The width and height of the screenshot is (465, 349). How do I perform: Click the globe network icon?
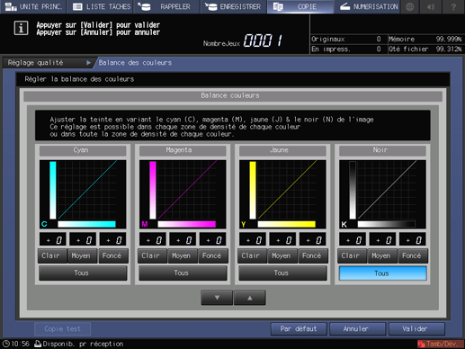tap(409, 6)
